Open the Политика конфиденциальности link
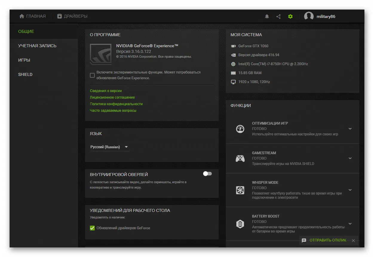 point(116,104)
